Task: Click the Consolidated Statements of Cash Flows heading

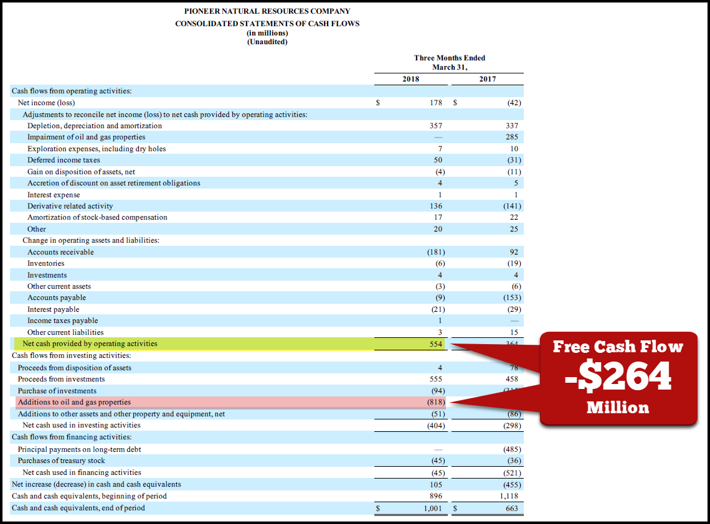Action: tap(267, 24)
